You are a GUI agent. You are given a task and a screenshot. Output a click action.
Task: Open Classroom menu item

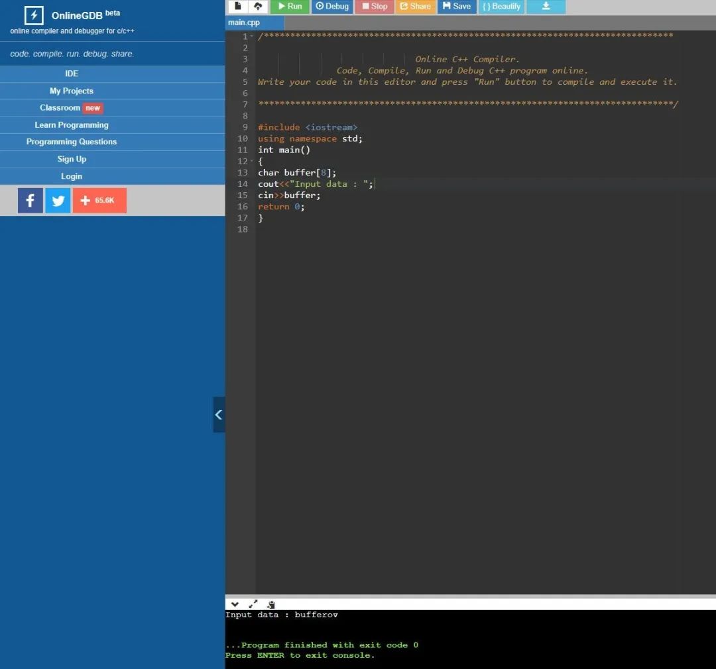pos(60,108)
